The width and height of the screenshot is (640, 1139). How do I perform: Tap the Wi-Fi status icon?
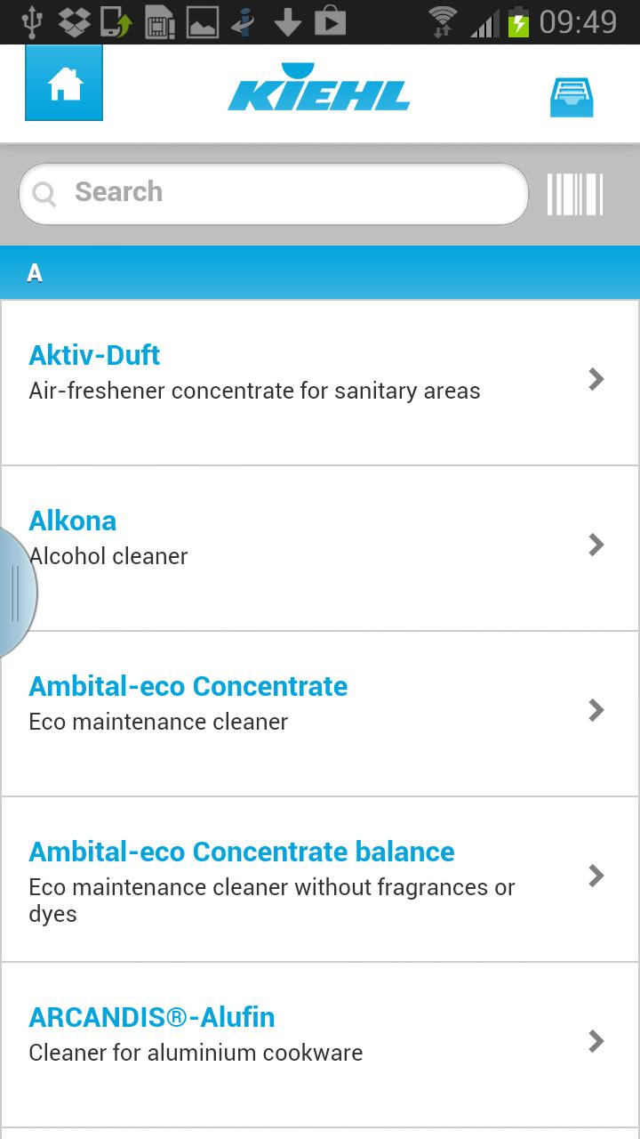click(x=442, y=21)
